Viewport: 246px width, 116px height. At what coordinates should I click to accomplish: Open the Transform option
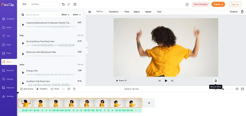pos(114,12)
